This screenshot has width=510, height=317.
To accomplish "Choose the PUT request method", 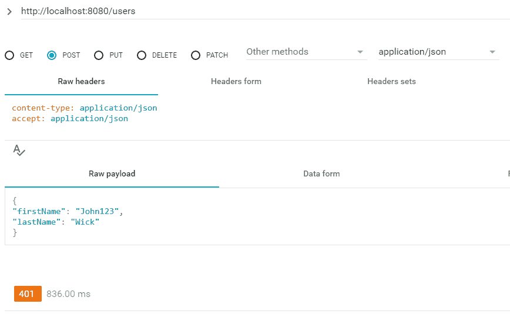I will pos(98,55).
